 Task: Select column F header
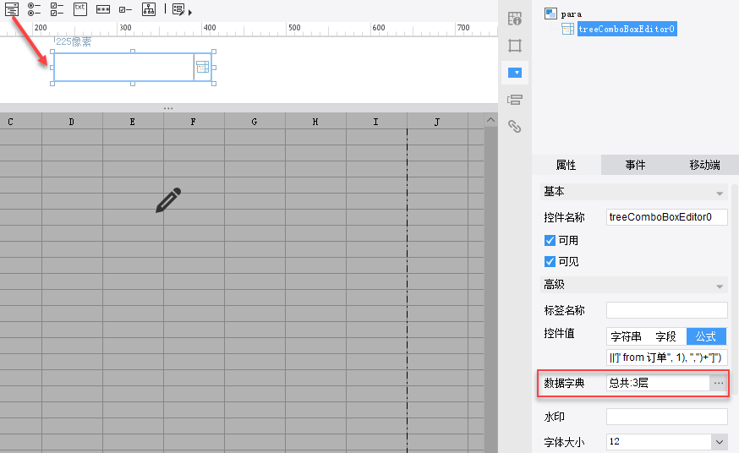click(x=194, y=122)
